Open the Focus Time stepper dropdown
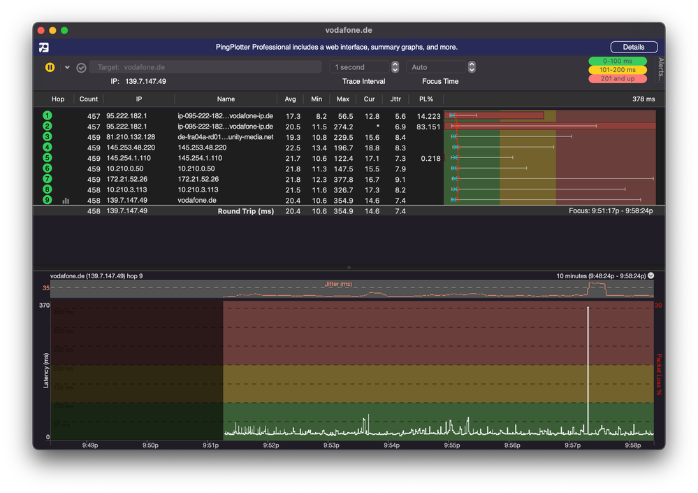 coord(472,67)
